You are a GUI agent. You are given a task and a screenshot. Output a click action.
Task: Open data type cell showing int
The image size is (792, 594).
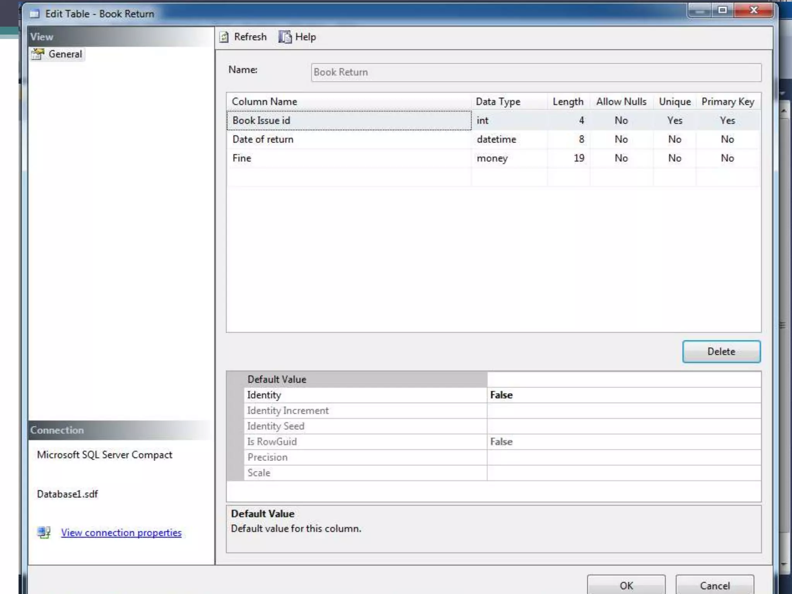coord(509,121)
